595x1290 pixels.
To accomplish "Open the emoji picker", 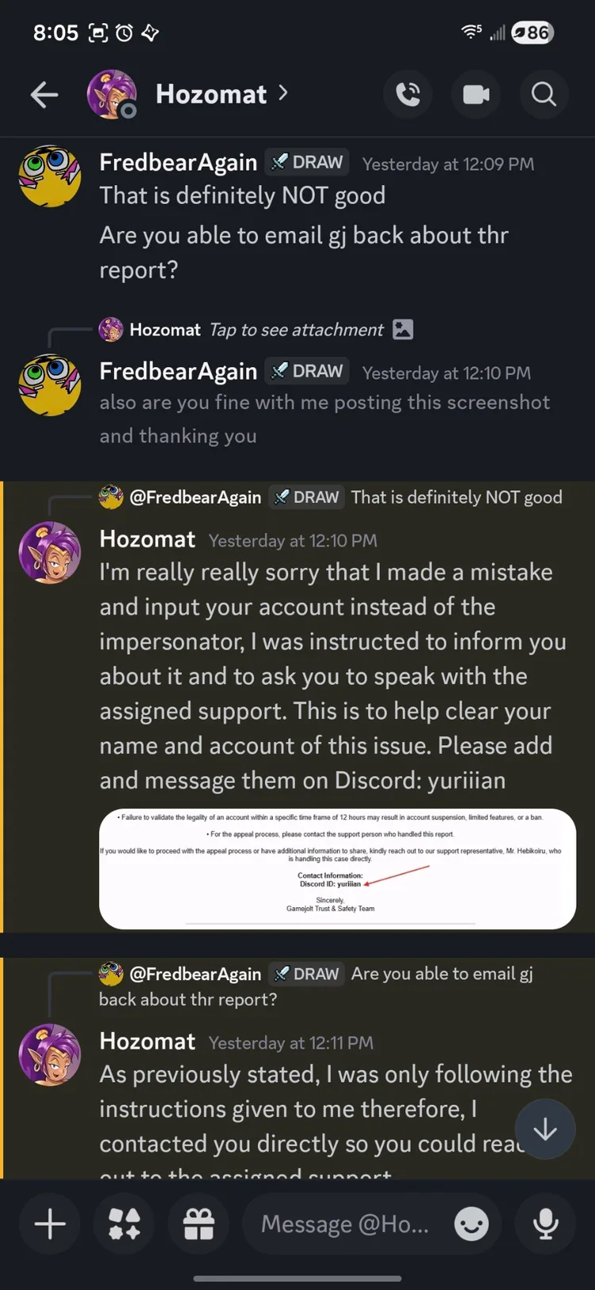I will click(471, 1224).
